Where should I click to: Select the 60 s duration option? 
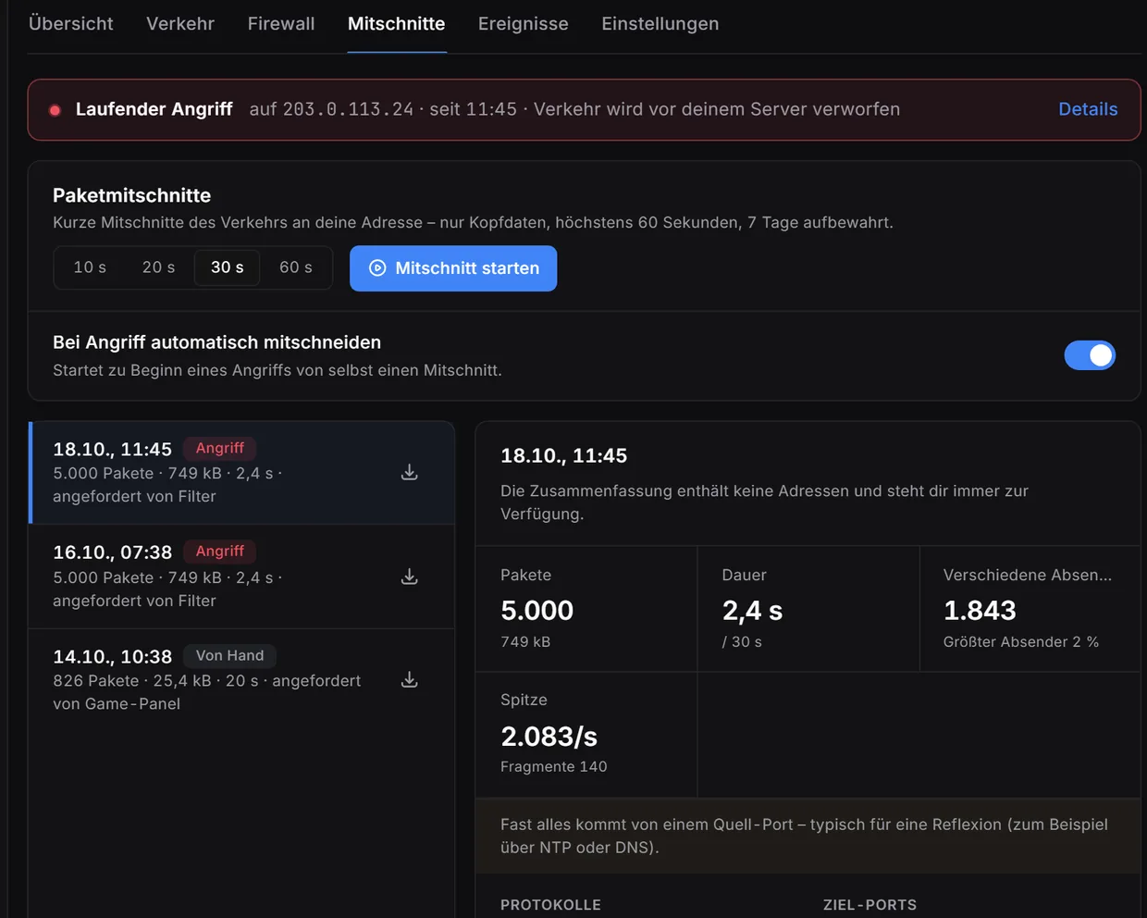click(x=296, y=267)
